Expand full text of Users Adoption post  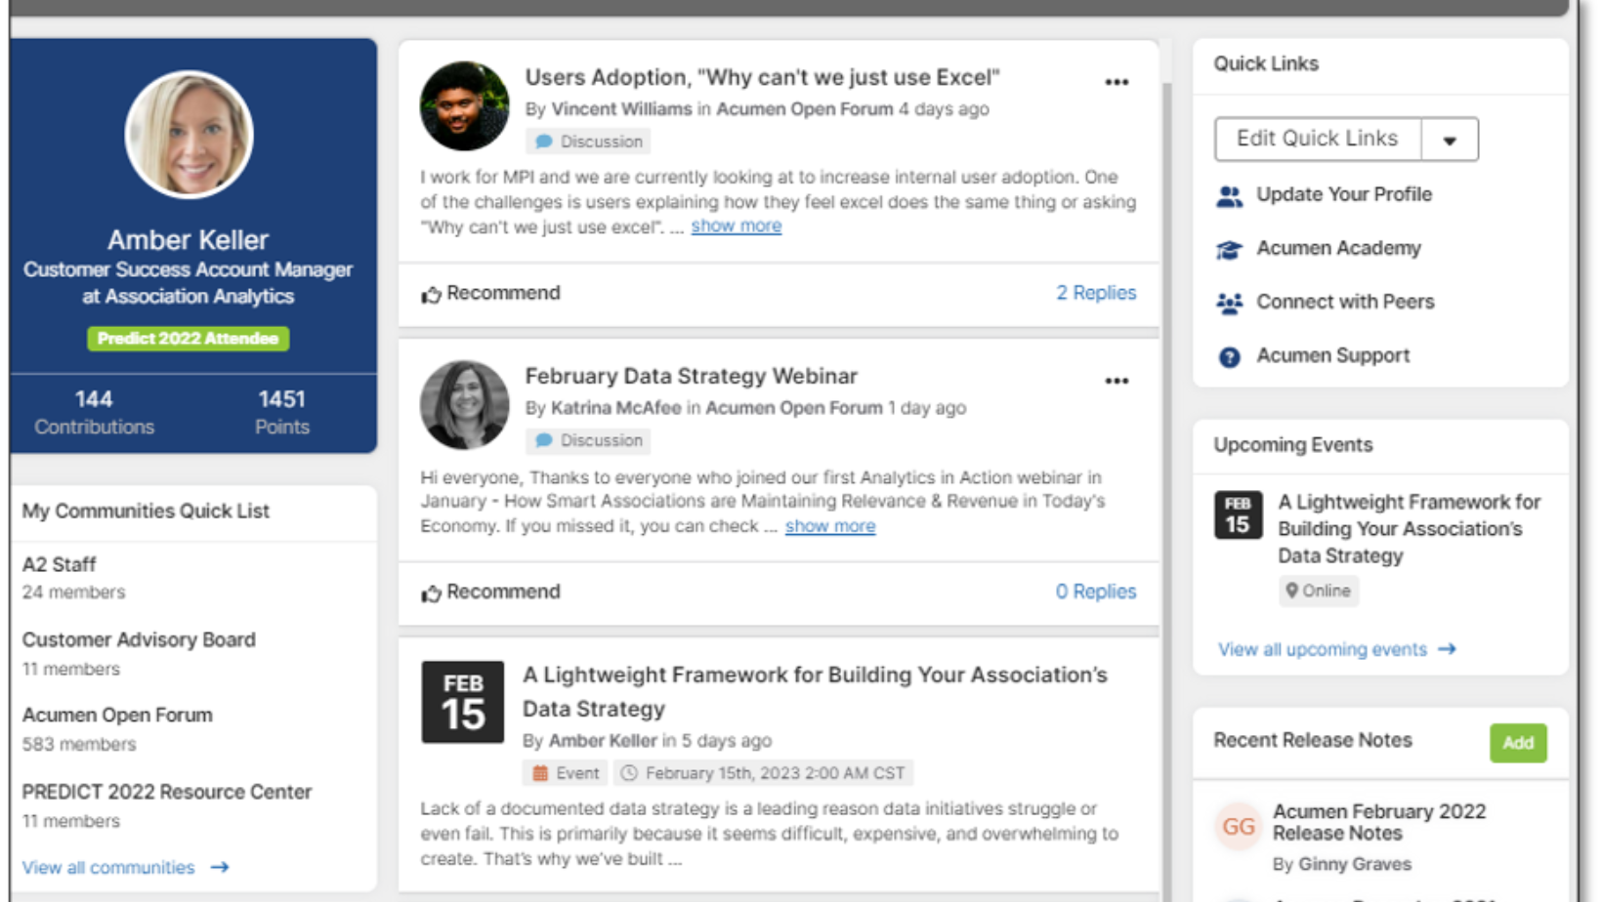click(736, 226)
